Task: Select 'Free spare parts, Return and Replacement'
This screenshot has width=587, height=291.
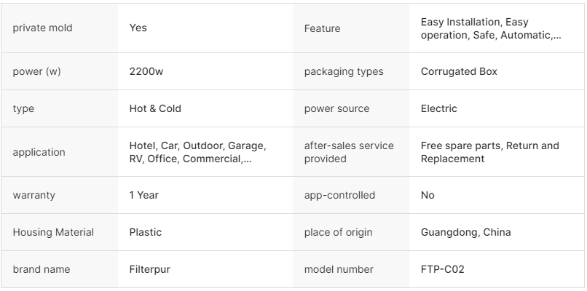Action: [489, 152]
